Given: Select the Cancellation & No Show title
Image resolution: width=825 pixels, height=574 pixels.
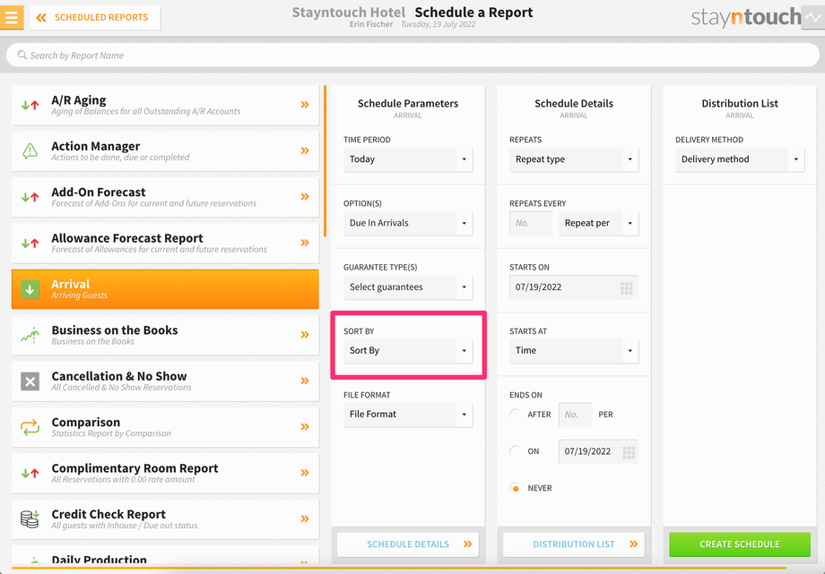Looking at the screenshot, I should tap(119, 376).
